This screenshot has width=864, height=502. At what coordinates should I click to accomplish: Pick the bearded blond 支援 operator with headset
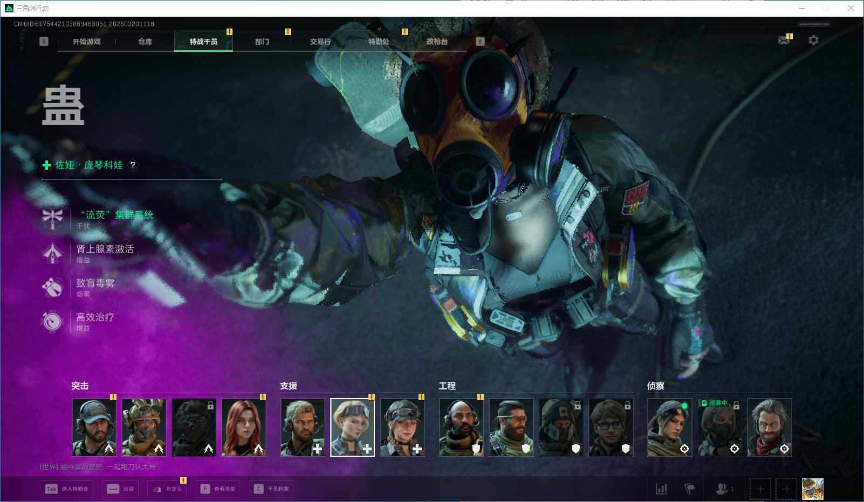coord(303,428)
